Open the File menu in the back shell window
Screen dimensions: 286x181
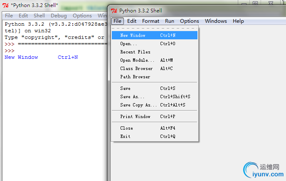(x=9, y=16)
